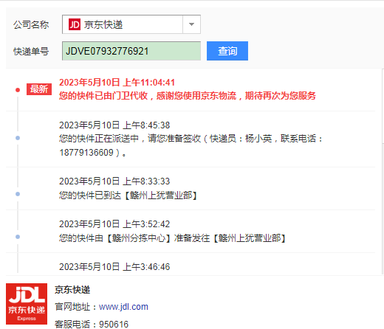This screenshot has width=384, height=329.
Task: Click the results list scrollbar on right edge
Action: (x=383, y=105)
